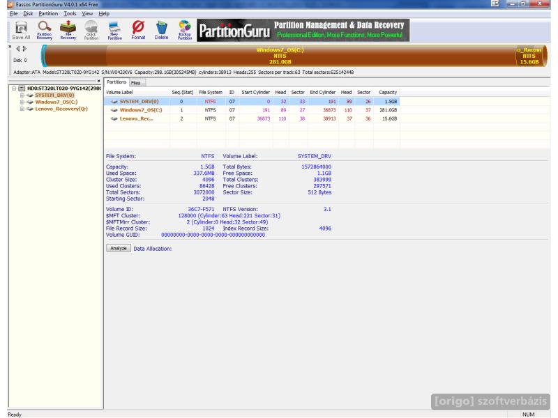Create a New Partition from toolbar
Image resolution: width=558 pixels, height=418 pixels.
(x=114, y=30)
